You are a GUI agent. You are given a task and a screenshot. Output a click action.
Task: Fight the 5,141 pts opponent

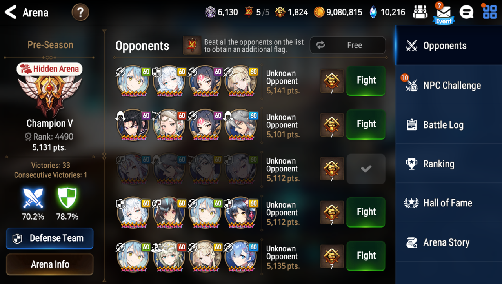tap(366, 80)
